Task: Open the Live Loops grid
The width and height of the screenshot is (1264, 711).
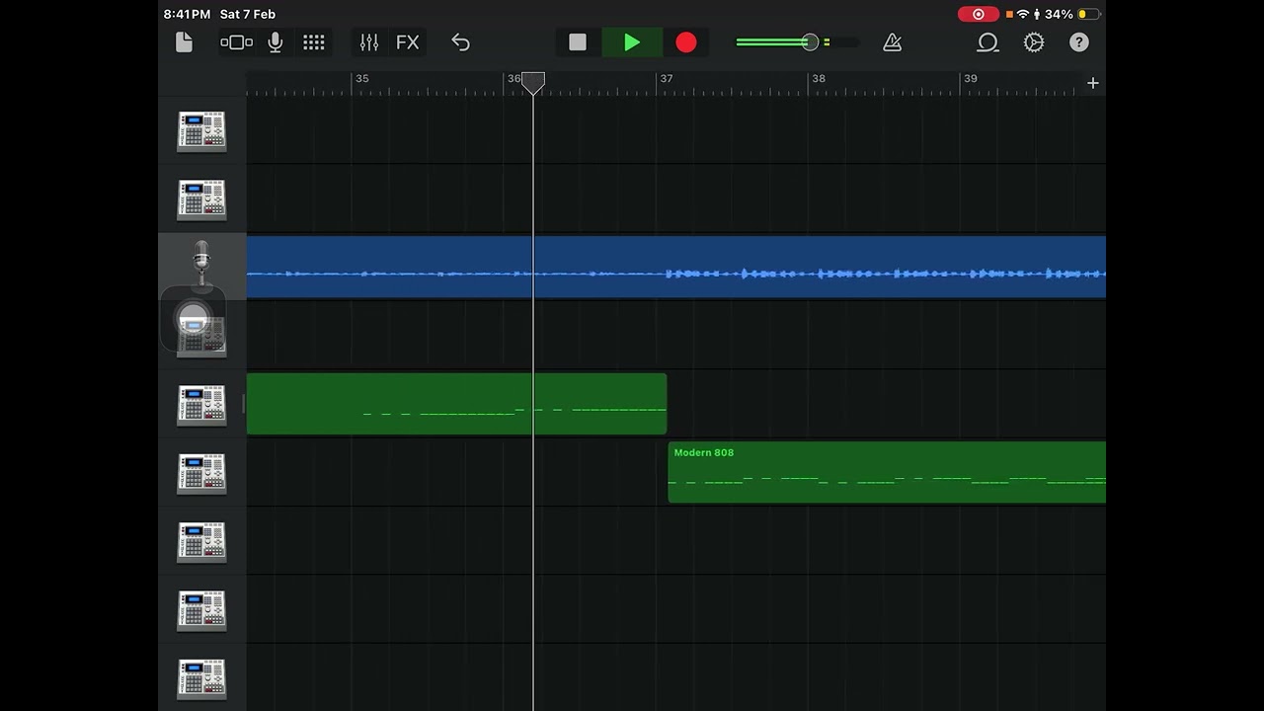Action: point(314,42)
